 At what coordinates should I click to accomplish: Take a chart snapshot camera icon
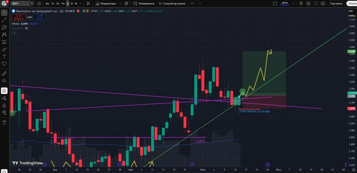(x=323, y=4)
